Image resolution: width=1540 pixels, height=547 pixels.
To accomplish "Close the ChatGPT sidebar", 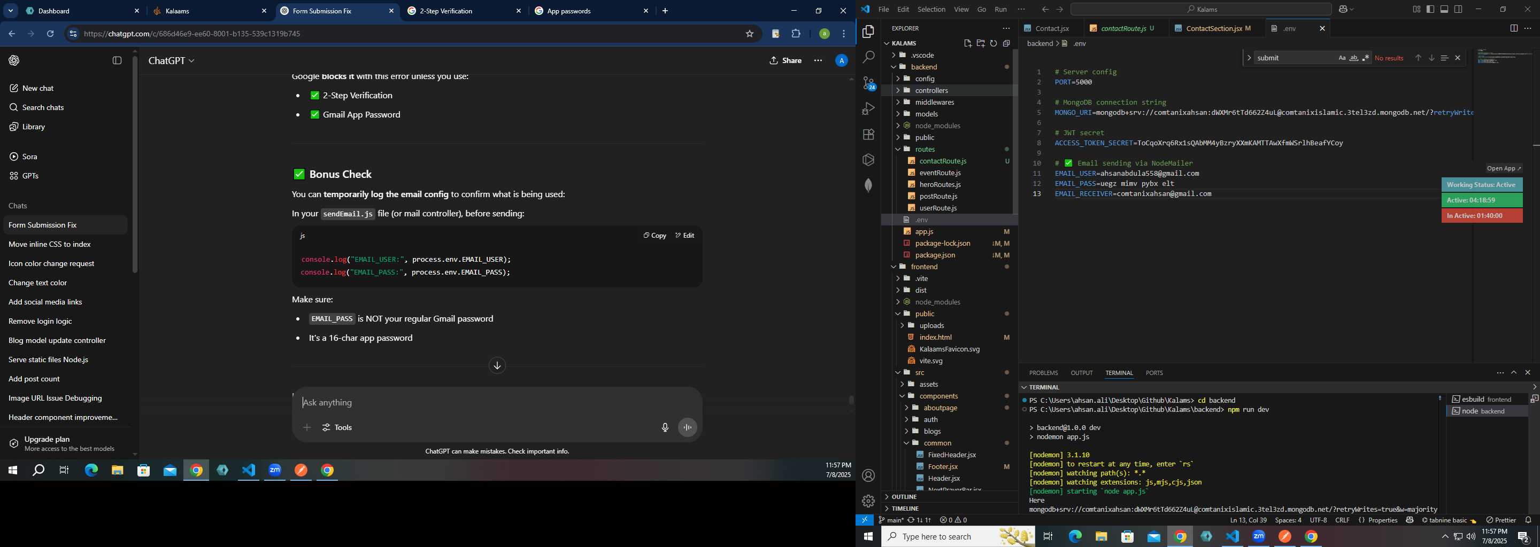I will tap(117, 60).
